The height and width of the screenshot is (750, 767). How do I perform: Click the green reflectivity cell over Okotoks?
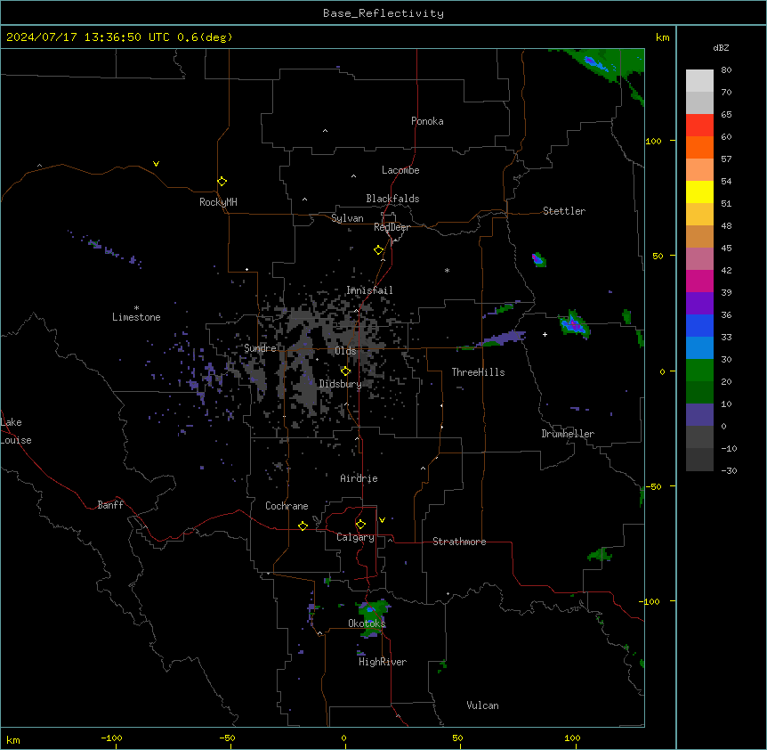(x=373, y=618)
